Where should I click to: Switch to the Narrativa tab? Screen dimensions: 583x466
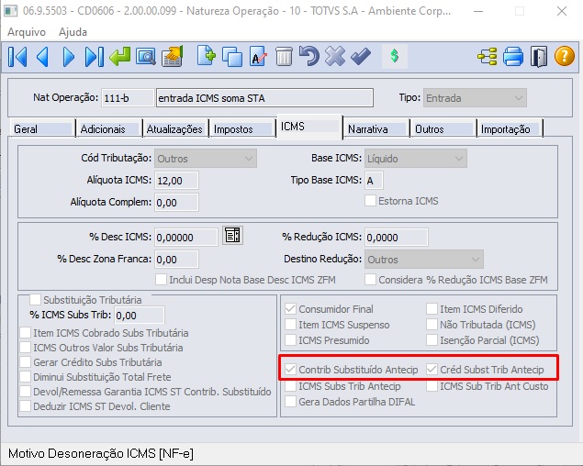pos(376,129)
